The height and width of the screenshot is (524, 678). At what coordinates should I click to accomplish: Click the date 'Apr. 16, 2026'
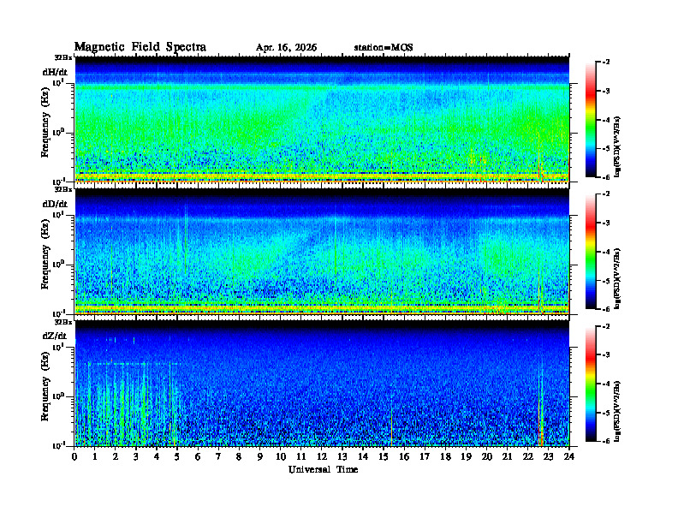click(x=286, y=48)
